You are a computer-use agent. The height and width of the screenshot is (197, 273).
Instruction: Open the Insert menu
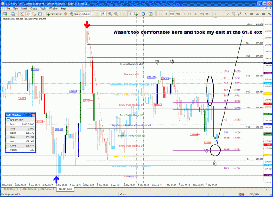(x=24, y=8)
